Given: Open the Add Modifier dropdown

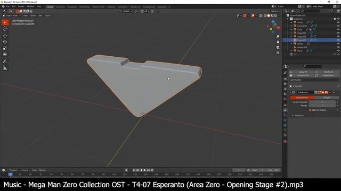Looking at the screenshot, I should point(314,80).
